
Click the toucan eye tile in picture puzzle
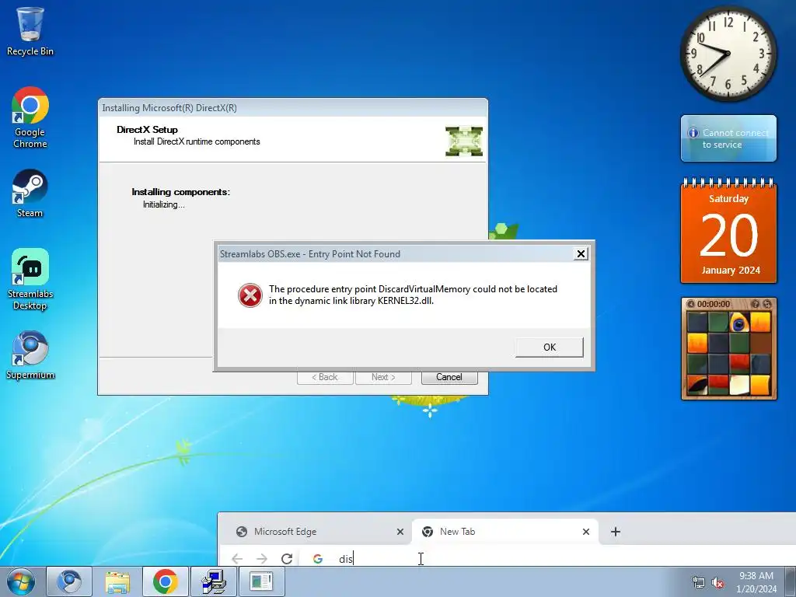[x=739, y=323]
